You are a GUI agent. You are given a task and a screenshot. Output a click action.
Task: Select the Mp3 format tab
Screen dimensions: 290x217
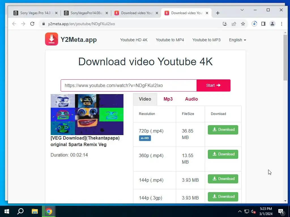click(168, 99)
